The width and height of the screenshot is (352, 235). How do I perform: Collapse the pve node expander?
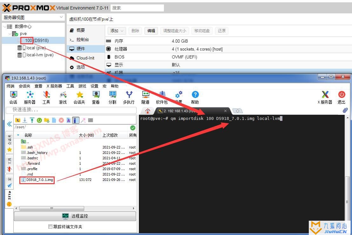click(x=10, y=34)
